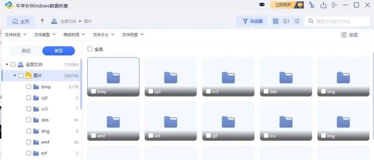374x160 pixels.
Task: Tick the dds checkbox in sidebar tree
Action: [x=28, y=120]
